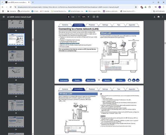Click the highlighted "Operation on this unit via the network" text
The width and height of the screenshot is (166, 135).
pos(70,43)
